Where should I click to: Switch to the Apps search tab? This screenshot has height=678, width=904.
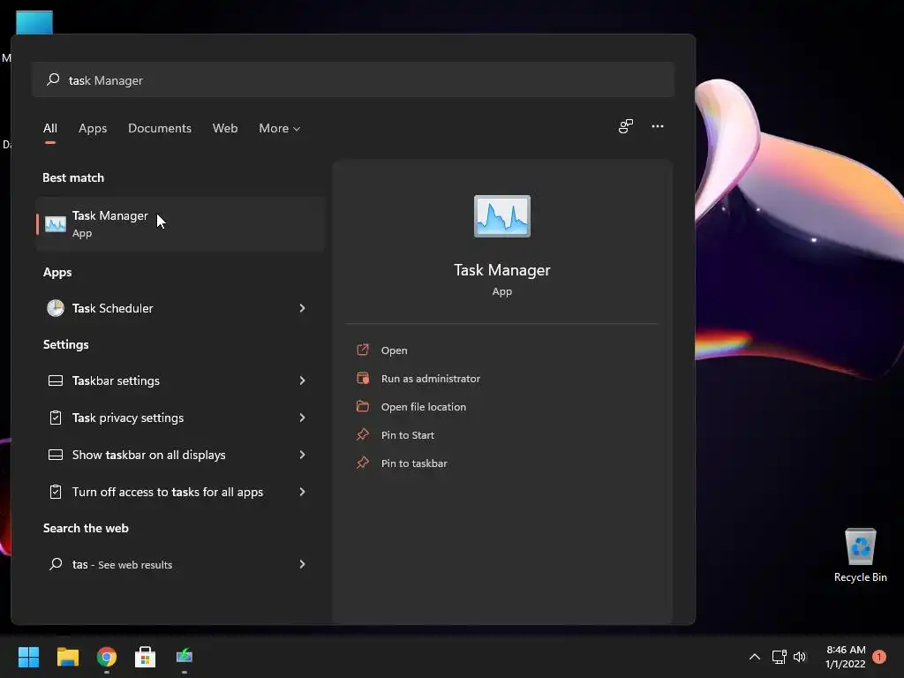coord(93,128)
